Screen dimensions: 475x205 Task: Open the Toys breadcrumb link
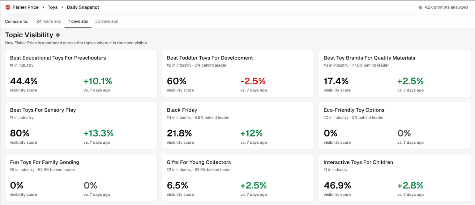(x=53, y=7)
